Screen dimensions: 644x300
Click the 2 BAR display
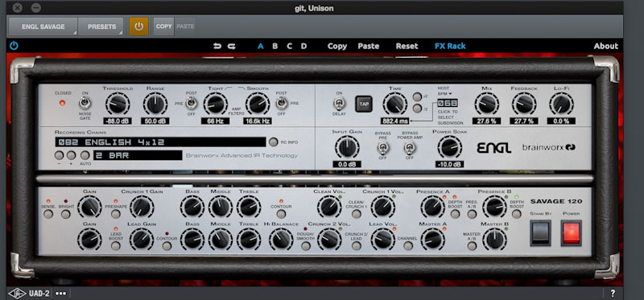click(138, 155)
